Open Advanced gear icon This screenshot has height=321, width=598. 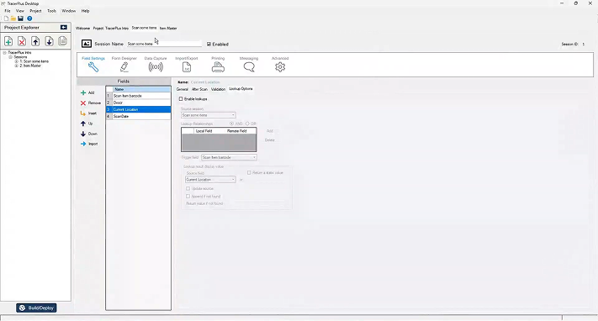(x=280, y=67)
